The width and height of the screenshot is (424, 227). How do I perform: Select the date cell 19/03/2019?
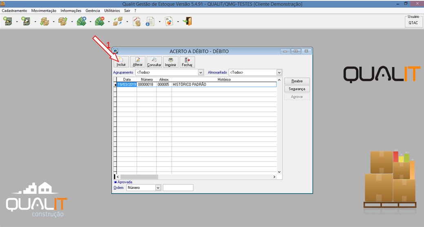point(126,85)
